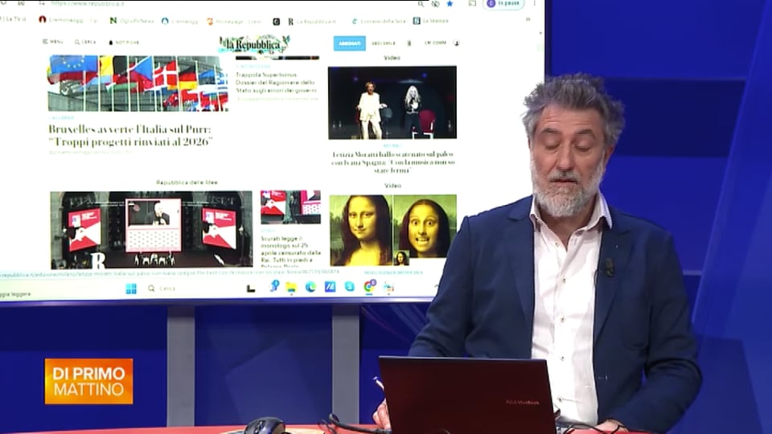Click Cerca search in the site header
The width and height of the screenshot is (772, 434).
[x=85, y=42]
